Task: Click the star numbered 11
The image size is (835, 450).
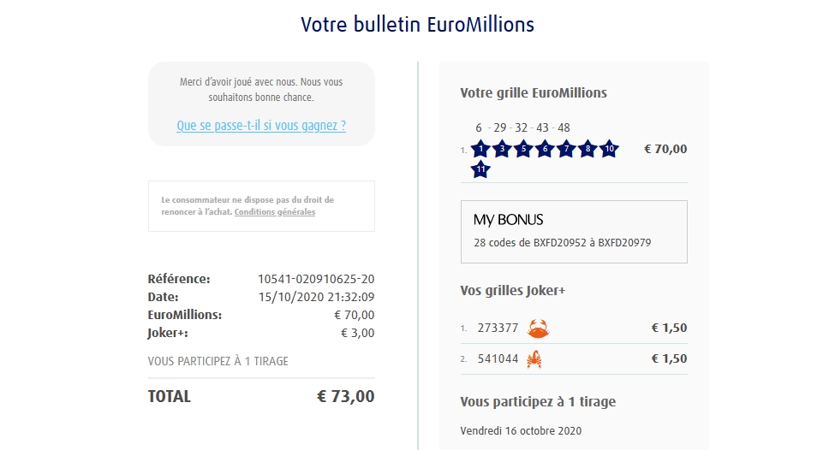Action: click(x=480, y=169)
